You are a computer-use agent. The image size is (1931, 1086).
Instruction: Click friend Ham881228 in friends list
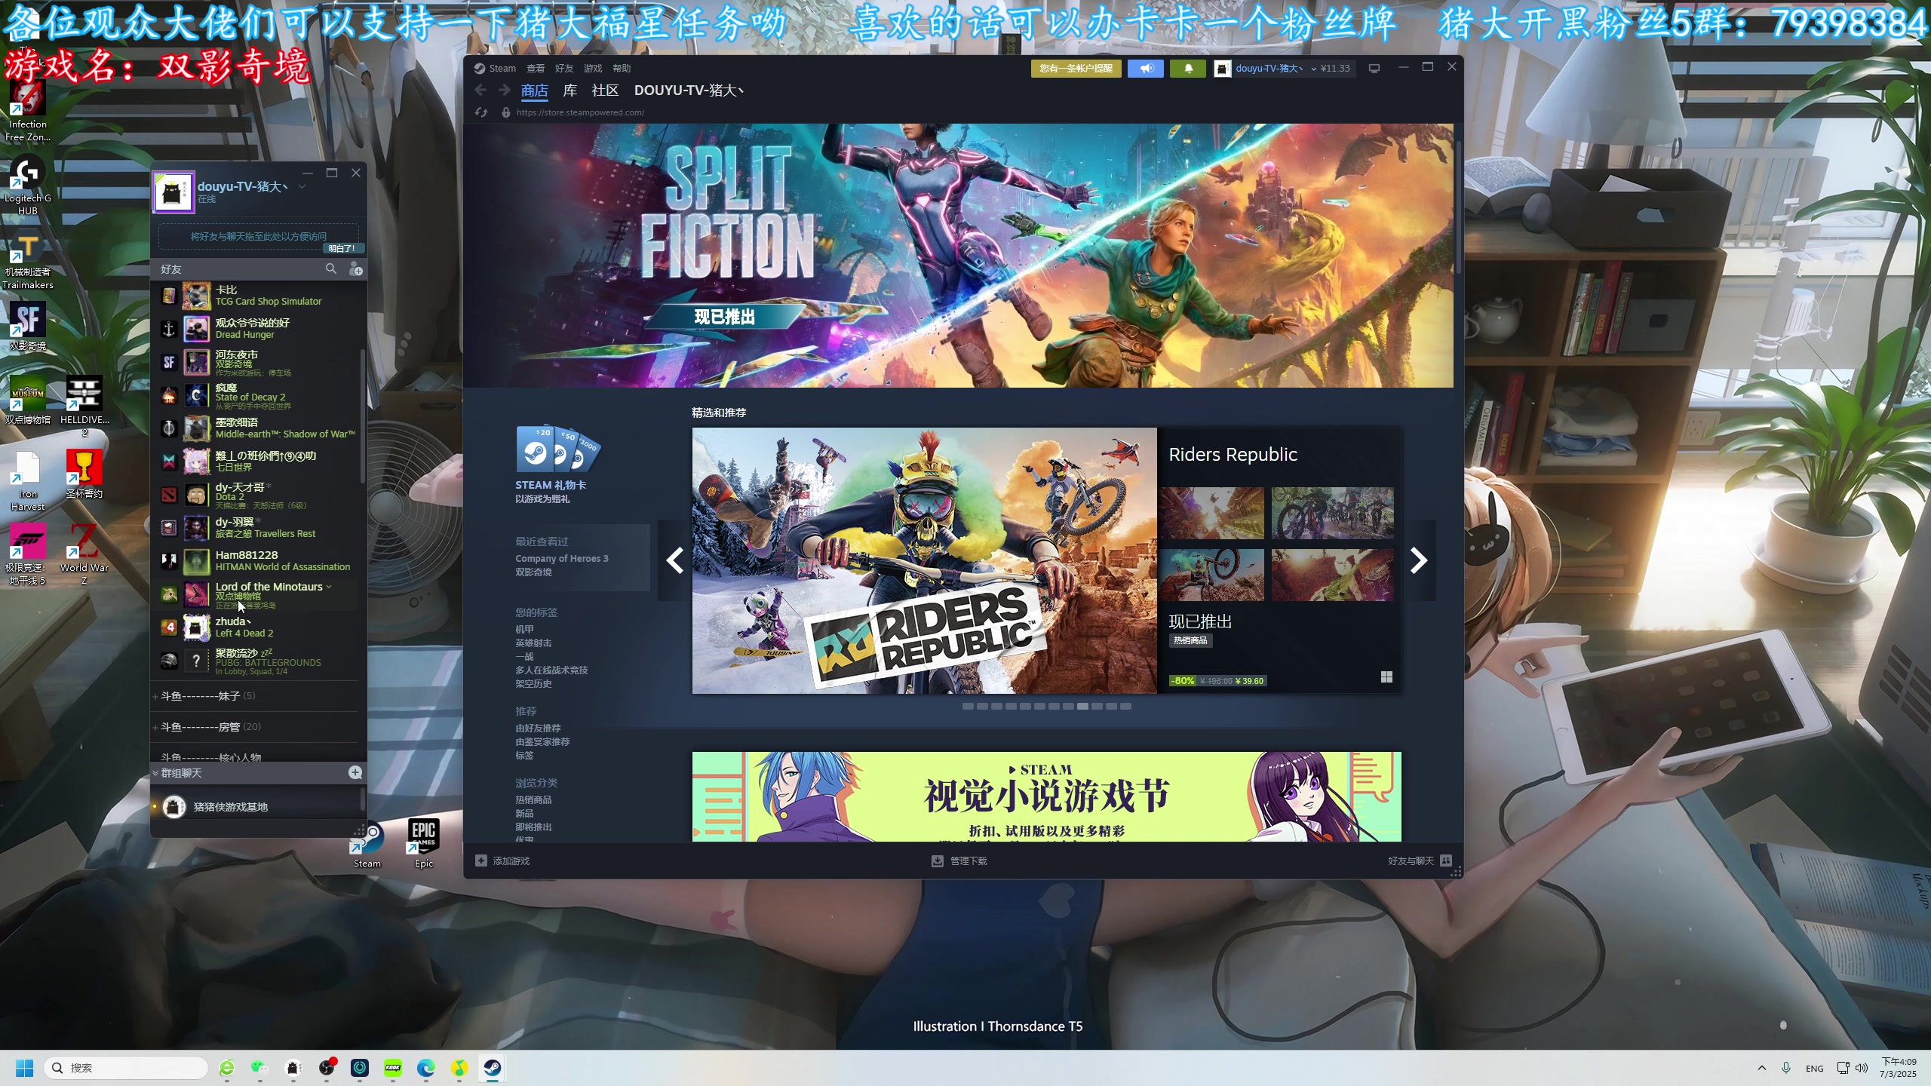click(259, 560)
